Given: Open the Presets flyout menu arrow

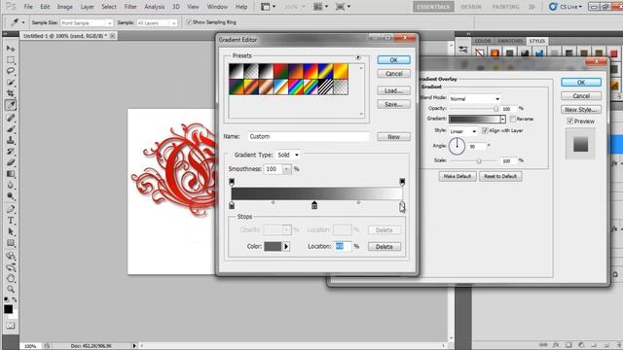Looking at the screenshot, I should pyautogui.click(x=358, y=57).
